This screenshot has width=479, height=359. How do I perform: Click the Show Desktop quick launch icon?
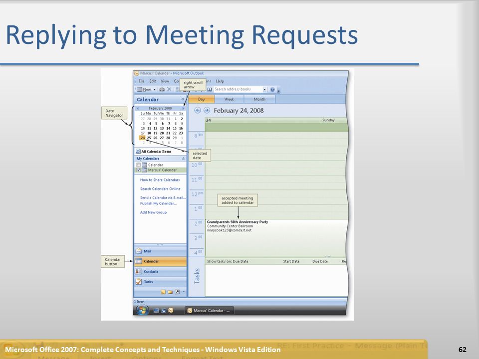(x=156, y=311)
